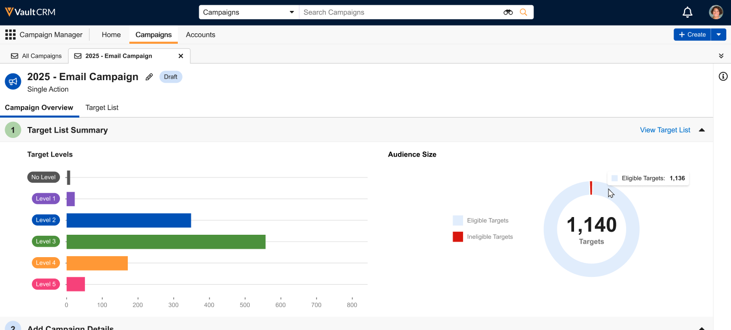Screen dimensions: 731x330
Task: Open the app launcher grid icon
Action: [x=10, y=35]
